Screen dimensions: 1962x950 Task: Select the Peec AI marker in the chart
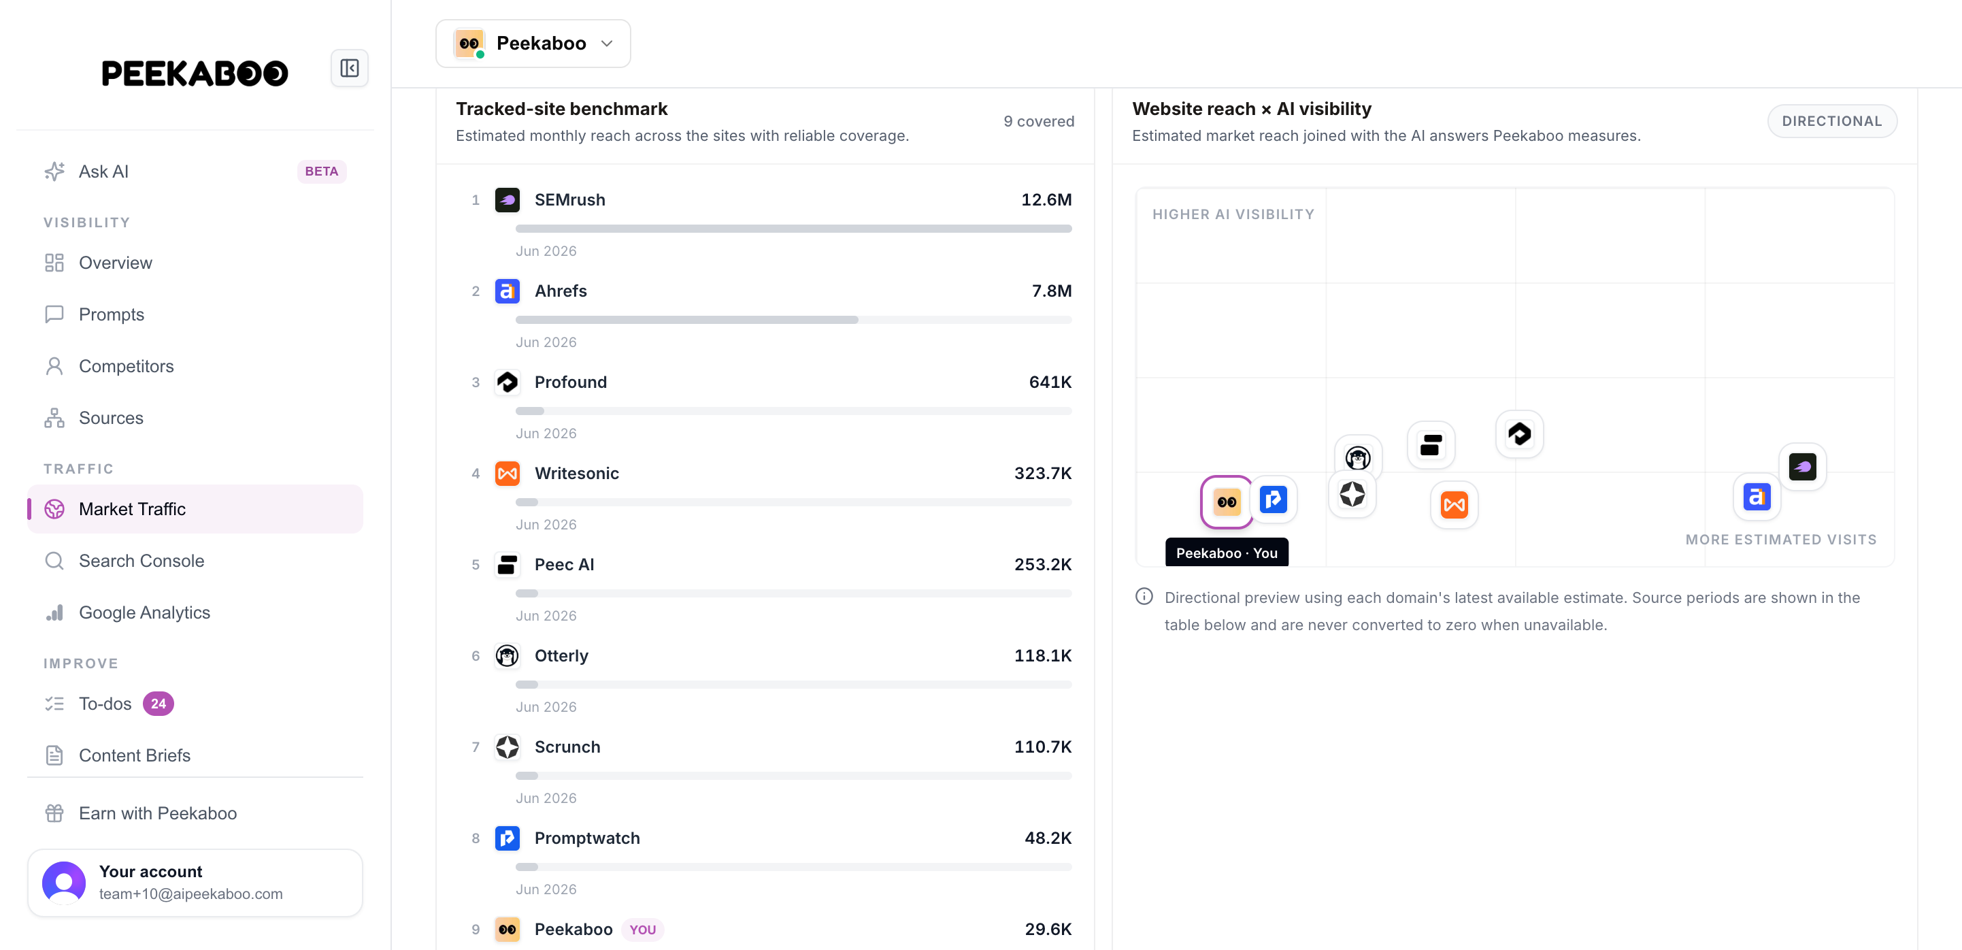coord(1431,445)
